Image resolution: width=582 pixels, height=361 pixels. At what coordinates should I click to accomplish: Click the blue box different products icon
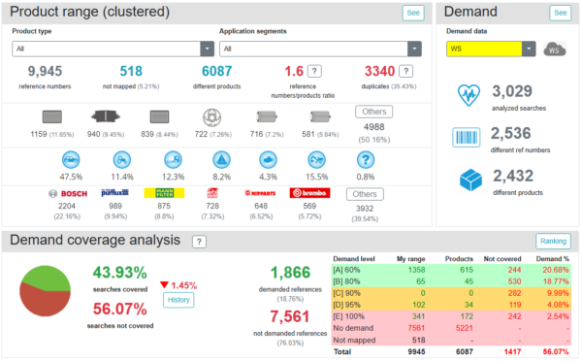tap(470, 180)
